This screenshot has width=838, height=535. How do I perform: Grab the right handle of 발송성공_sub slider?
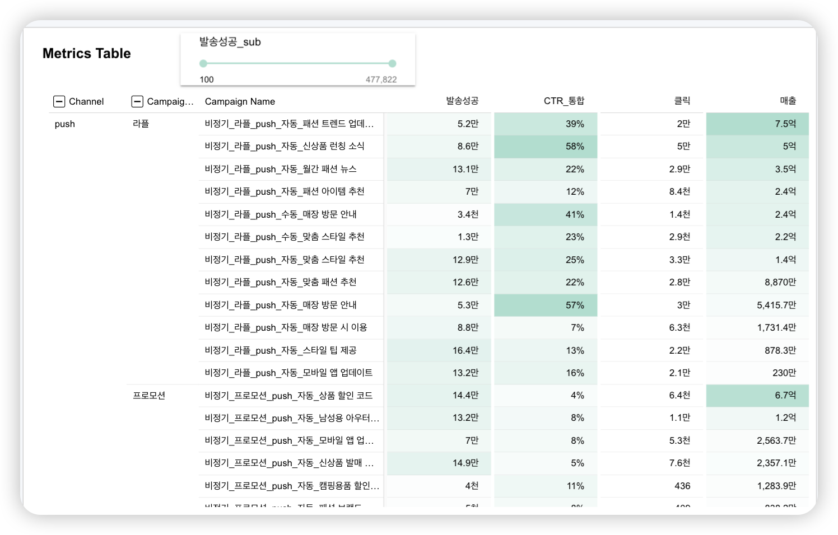click(392, 64)
